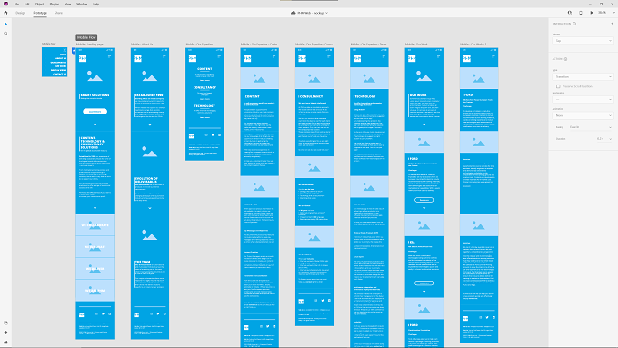Click the logo on Our Expertise artboard

click(192, 58)
